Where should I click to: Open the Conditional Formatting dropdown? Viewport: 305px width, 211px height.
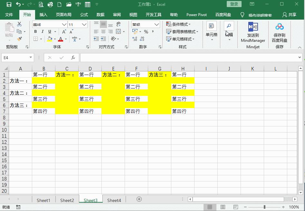click(x=178, y=24)
